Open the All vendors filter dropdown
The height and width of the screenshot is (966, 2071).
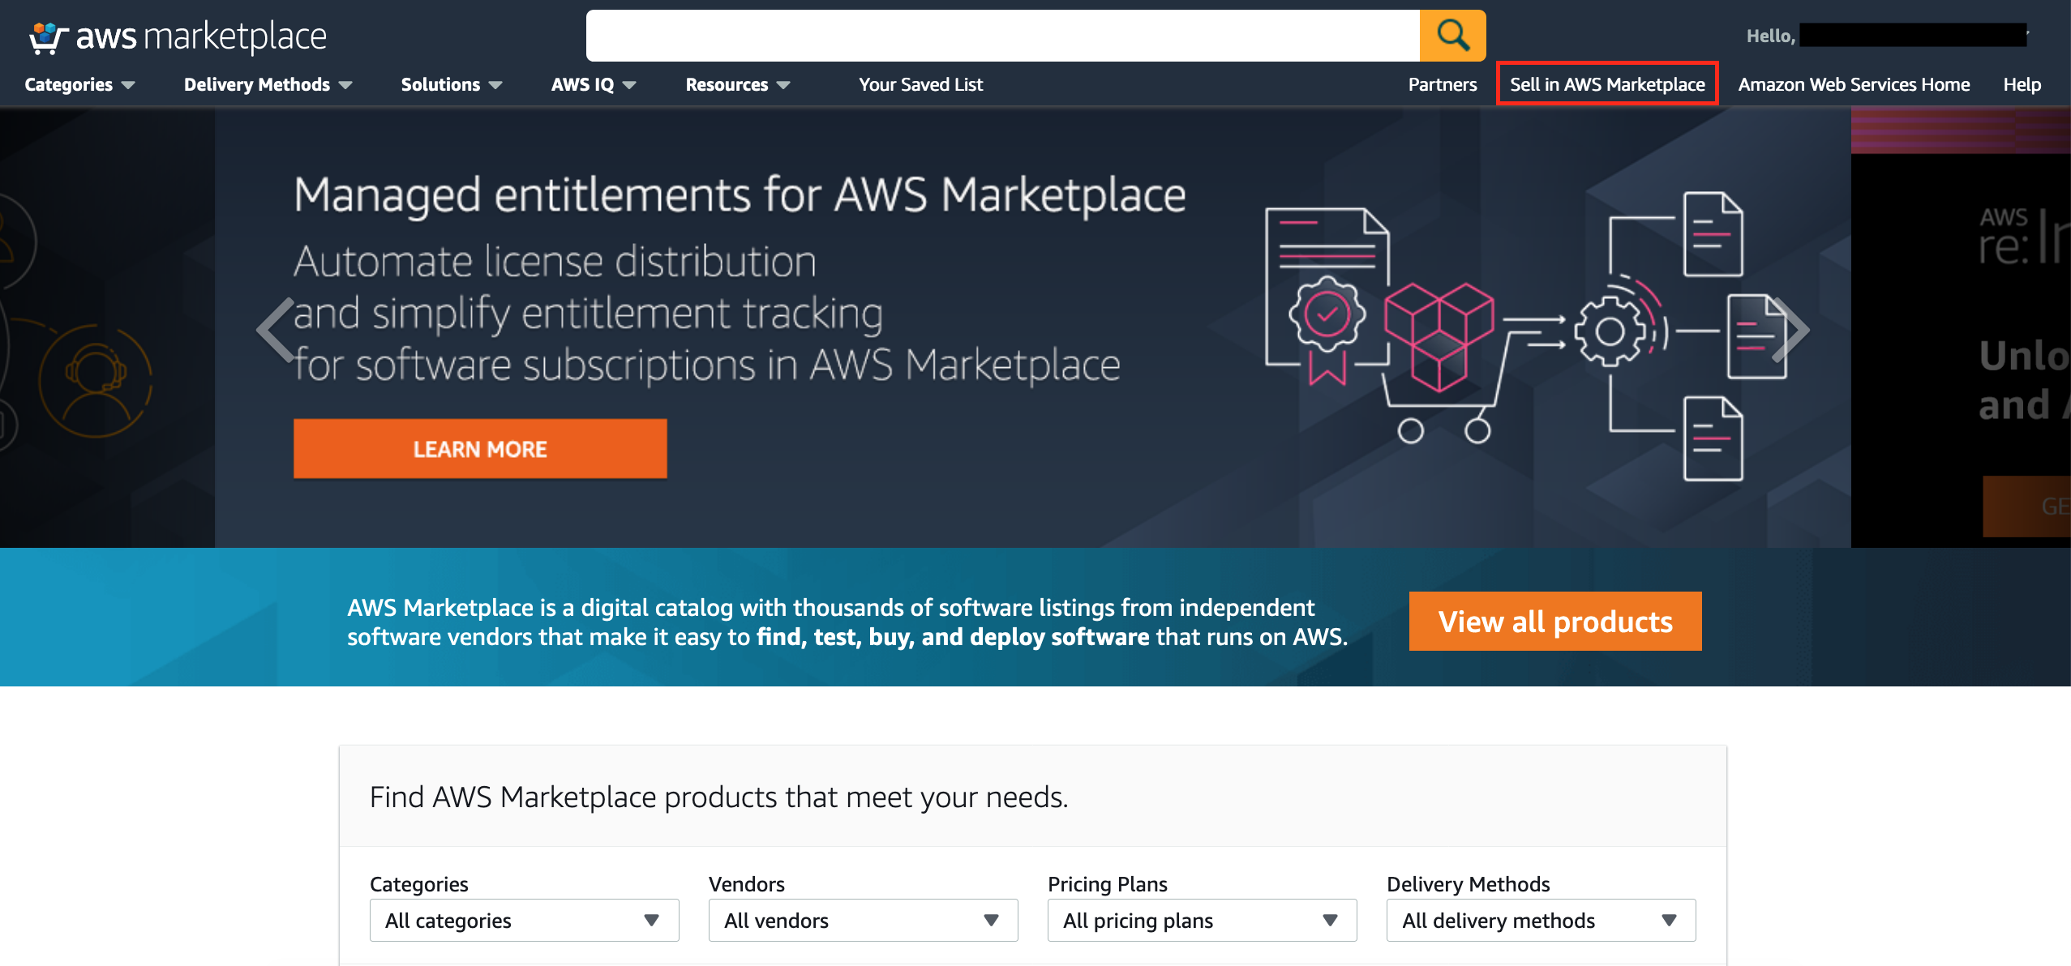863,921
